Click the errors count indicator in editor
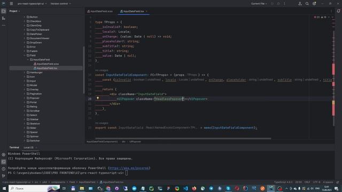 pyautogui.click(x=317, y=17)
